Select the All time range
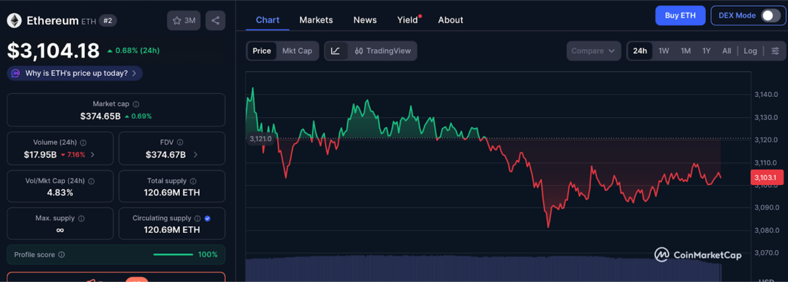The height and width of the screenshot is (282, 788). 726,50
